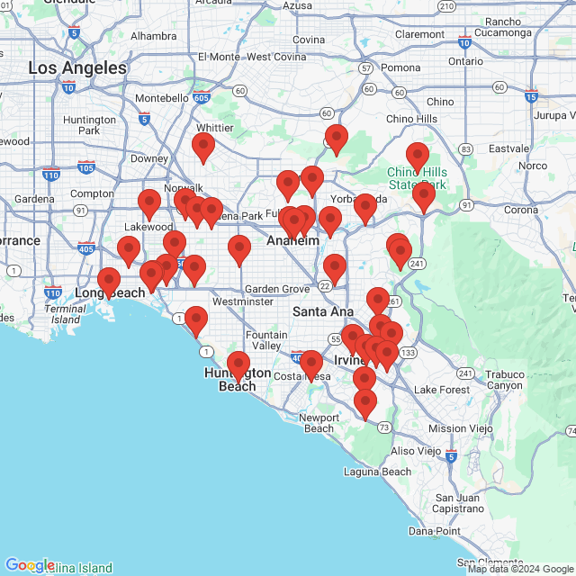Screen dimensions: 576x576
Task: Click the Interstate 10 shield below Los Angeles
Action: click(x=68, y=87)
